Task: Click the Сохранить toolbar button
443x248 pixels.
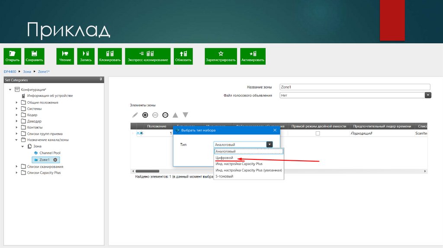Action: click(34, 56)
